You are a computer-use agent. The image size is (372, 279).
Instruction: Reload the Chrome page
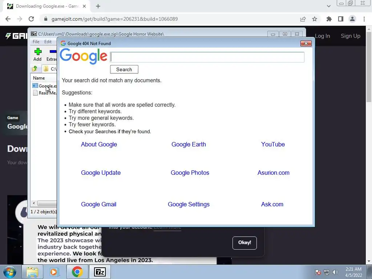[x=31, y=19]
